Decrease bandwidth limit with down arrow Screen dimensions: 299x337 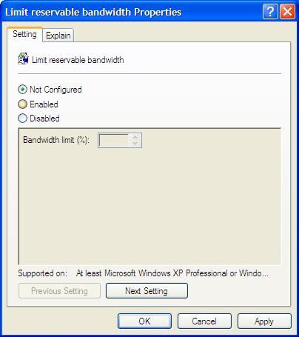click(135, 144)
